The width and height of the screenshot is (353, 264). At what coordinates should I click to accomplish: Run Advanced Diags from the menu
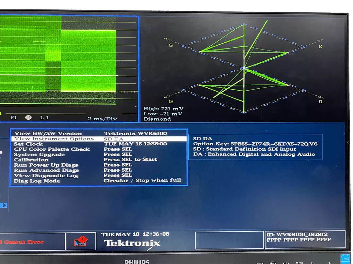click(x=46, y=170)
